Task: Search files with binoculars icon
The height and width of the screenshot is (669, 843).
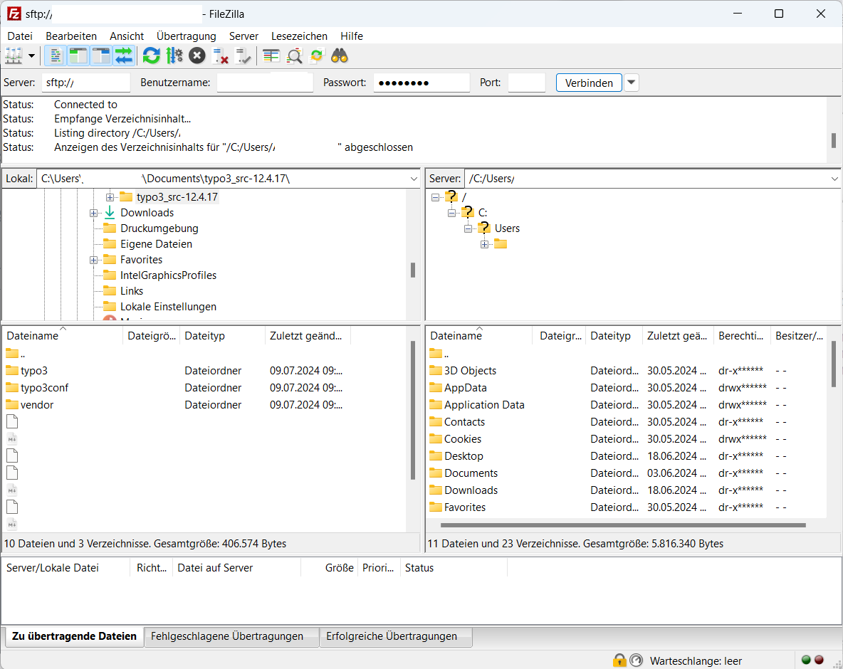Action: pos(340,56)
